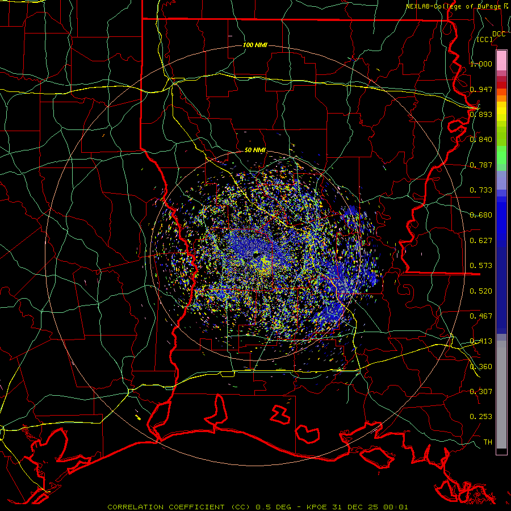
Task: Click the 0.947 legend value
Action: click(481, 89)
